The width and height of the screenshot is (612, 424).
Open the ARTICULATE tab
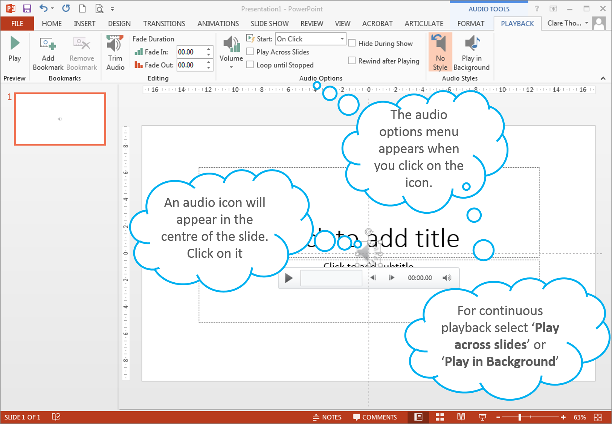point(424,23)
